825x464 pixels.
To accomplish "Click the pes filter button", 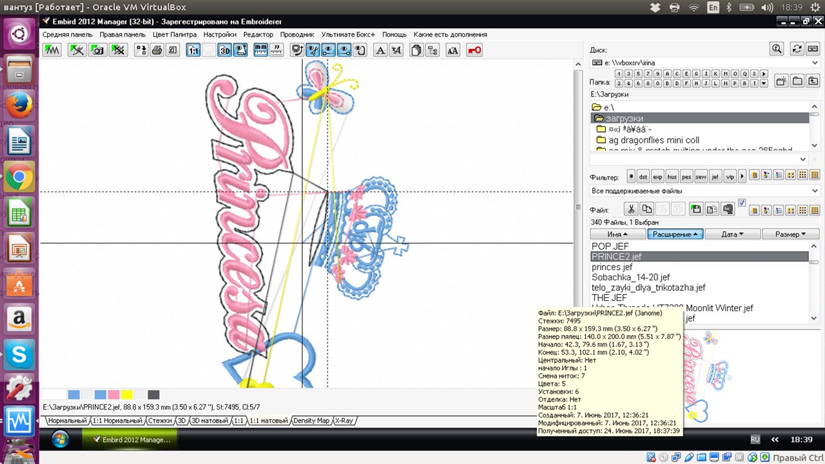I will coord(686,177).
